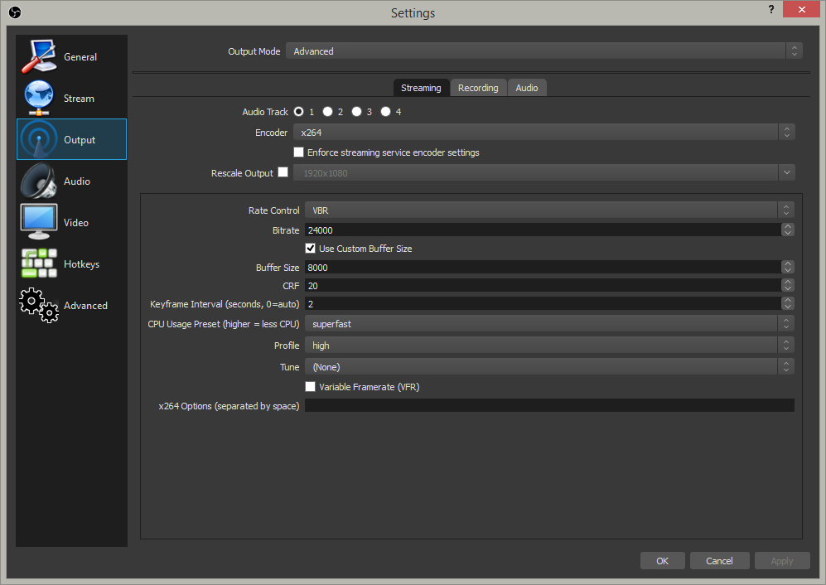Select the Output broadcast icon
The width and height of the screenshot is (826, 585).
pyautogui.click(x=39, y=139)
